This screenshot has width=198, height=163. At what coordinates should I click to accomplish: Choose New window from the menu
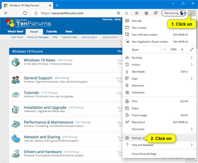click(x=159, y=28)
